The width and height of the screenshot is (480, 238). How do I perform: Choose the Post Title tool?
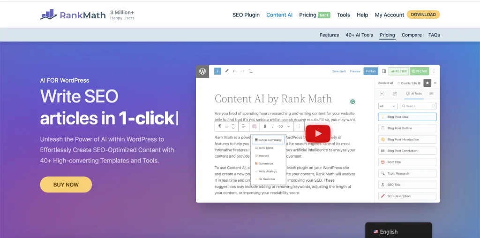point(407,162)
